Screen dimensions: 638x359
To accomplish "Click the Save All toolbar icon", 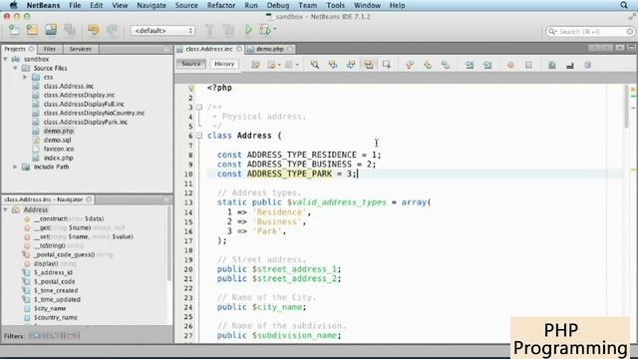I will [x=70, y=30].
